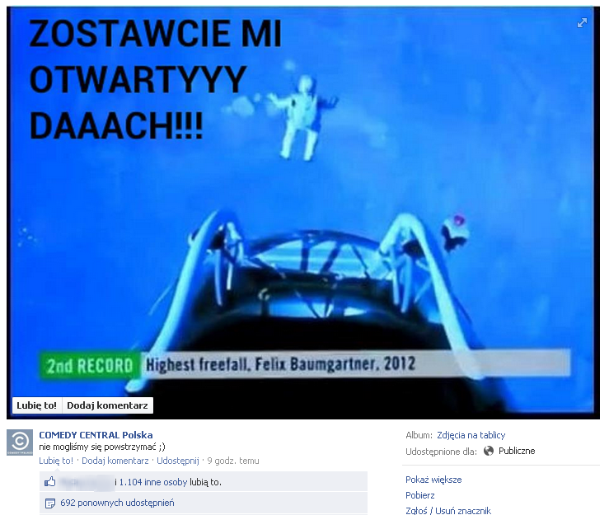609x515 pixels.
Task: Click the Felix Baumgartner freefall photo
Action: coord(303,206)
